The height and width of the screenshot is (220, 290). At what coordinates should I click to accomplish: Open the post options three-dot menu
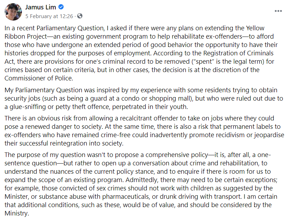(278, 11)
